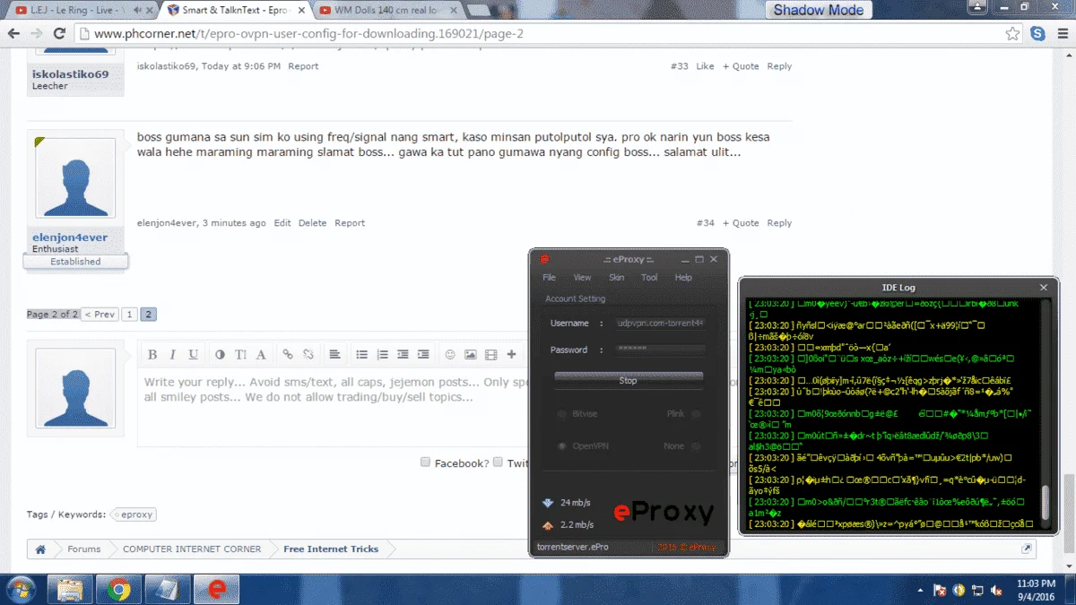Screen dimensions: 1076x605
Task: Click the download speed arrow icon in eProxy
Action: coord(547,502)
